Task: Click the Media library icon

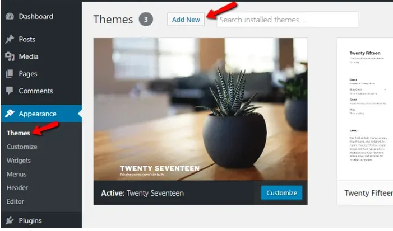Action: pos(10,56)
